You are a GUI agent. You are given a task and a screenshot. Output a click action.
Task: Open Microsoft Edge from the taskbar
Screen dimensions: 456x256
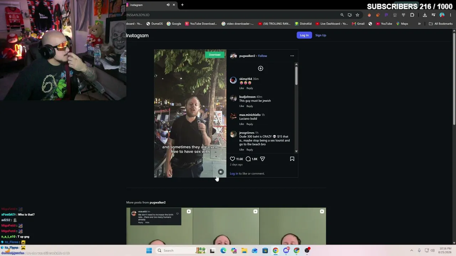(x=223, y=251)
